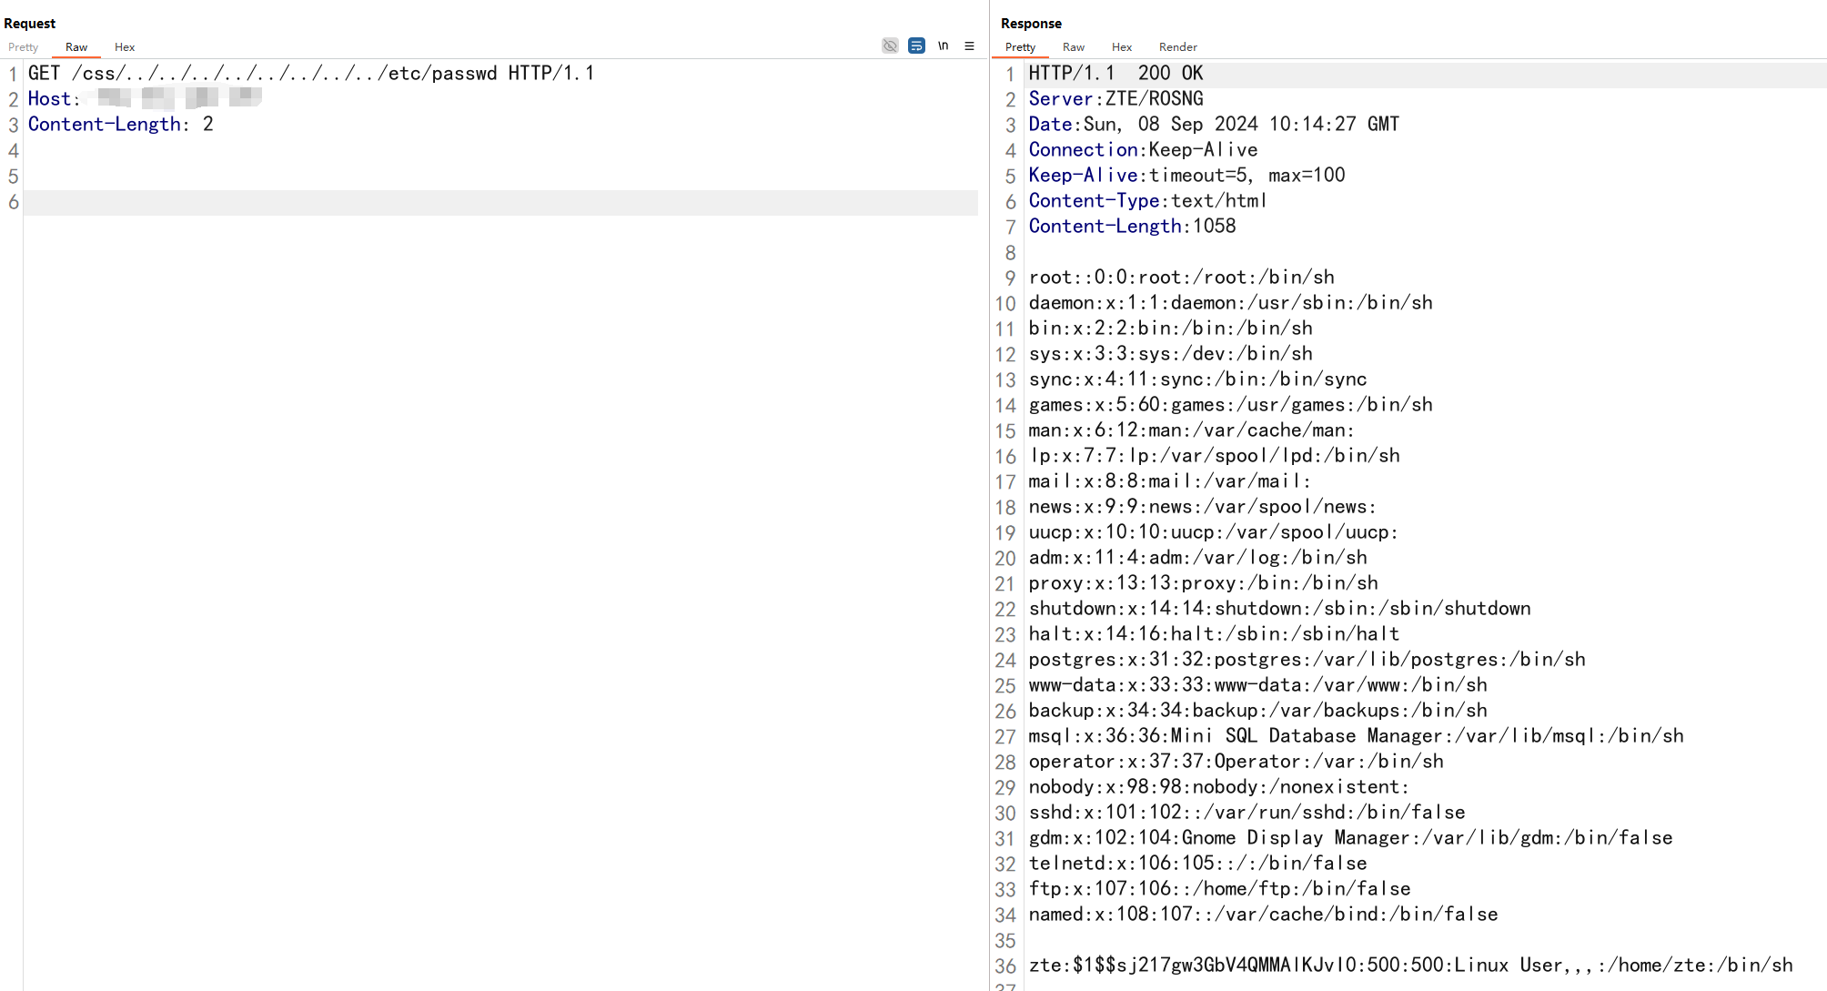Image resolution: width=1827 pixels, height=991 pixels.
Task: Select the request Raw tab
Action: (x=76, y=47)
